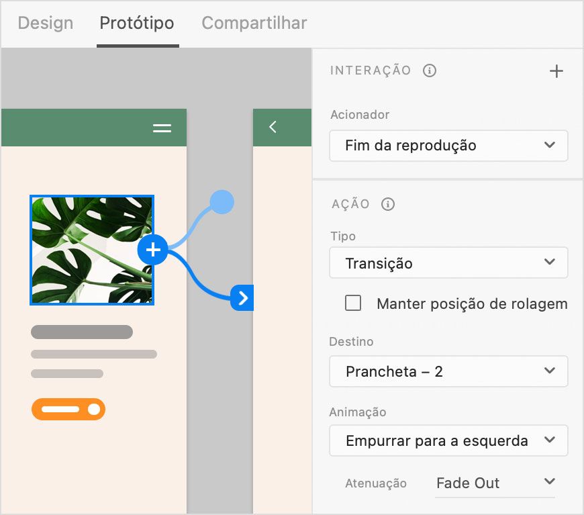
Task: Enable the Manter posição de rolagem checkbox
Action: pyautogui.click(x=353, y=303)
